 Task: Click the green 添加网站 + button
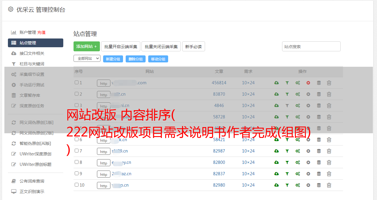[x=87, y=46]
